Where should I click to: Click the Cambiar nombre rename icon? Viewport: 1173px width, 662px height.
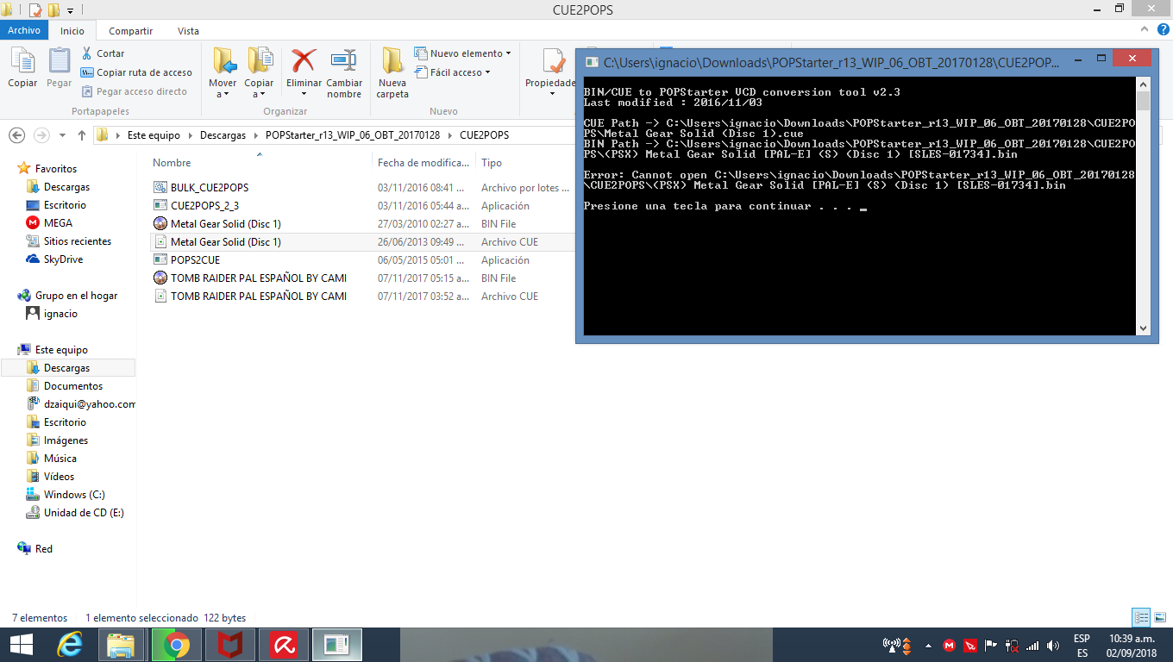pyautogui.click(x=344, y=62)
